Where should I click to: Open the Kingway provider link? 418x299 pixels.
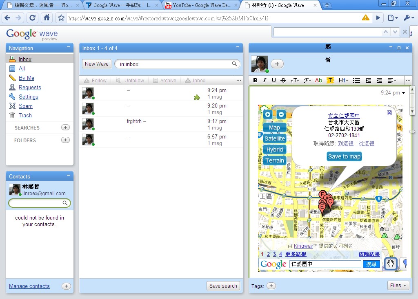pos(303,246)
